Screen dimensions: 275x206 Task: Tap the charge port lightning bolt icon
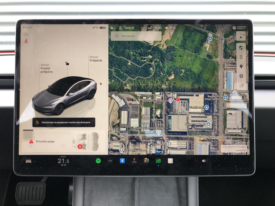pos(101,84)
